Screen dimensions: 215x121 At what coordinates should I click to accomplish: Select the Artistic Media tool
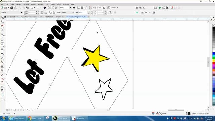click(2, 38)
